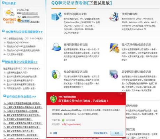Click the 小红鸟工作室 studio name

click(x=23, y=10)
